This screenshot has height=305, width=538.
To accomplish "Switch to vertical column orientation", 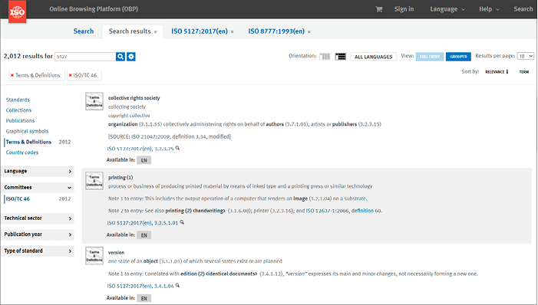I will pos(325,57).
